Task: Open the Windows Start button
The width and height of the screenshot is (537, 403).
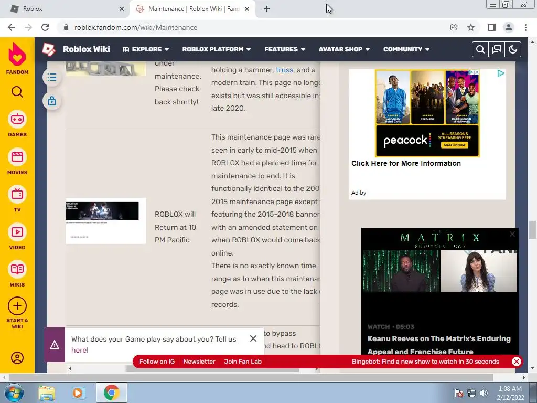Action: [14, 393]
